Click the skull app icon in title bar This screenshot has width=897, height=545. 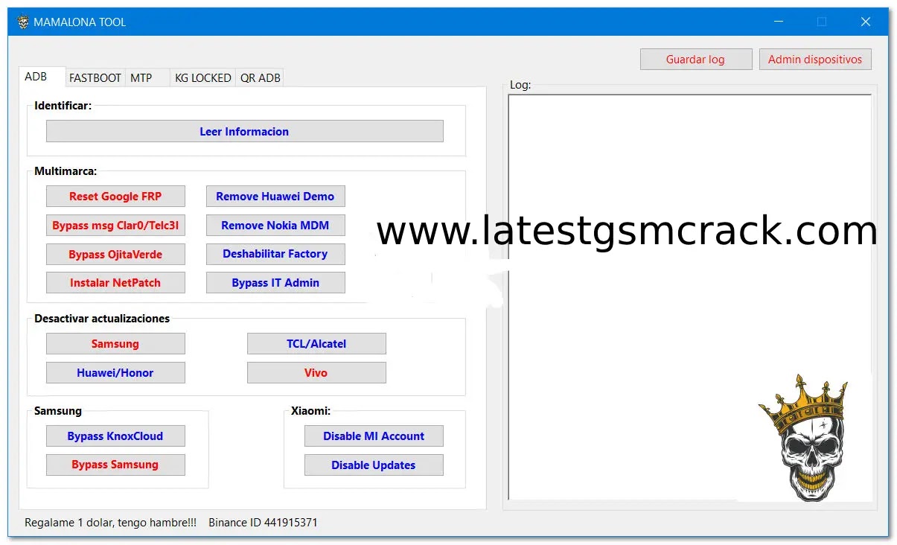coord(23,22)
